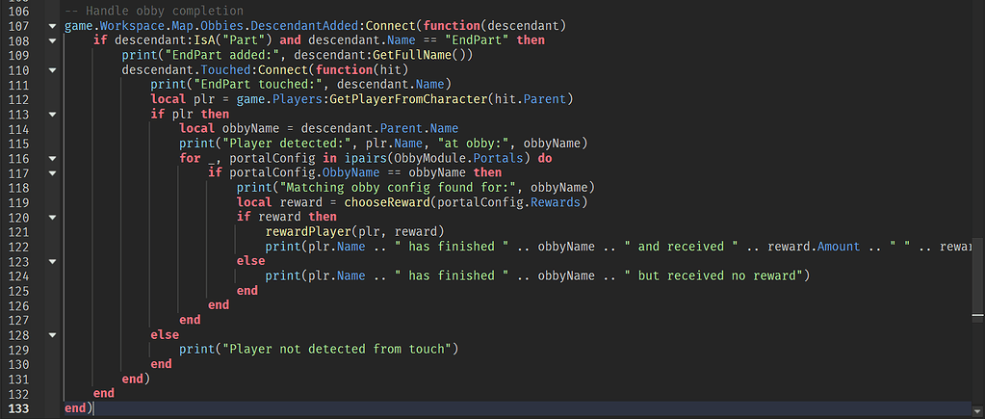Viewport: 985px width, 419px height.
Task: Place cursor in the 'Handle obby completion' comment
Action: [154, 12]
